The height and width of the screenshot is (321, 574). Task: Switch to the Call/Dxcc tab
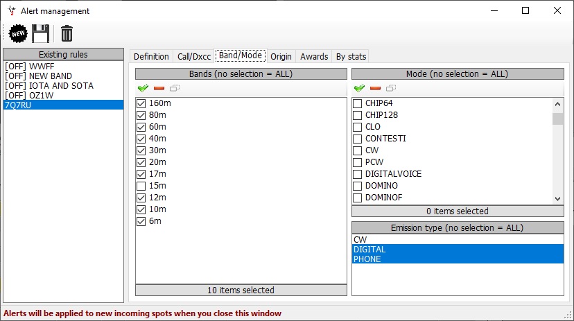pyautogui.click(x=194, y=57)
